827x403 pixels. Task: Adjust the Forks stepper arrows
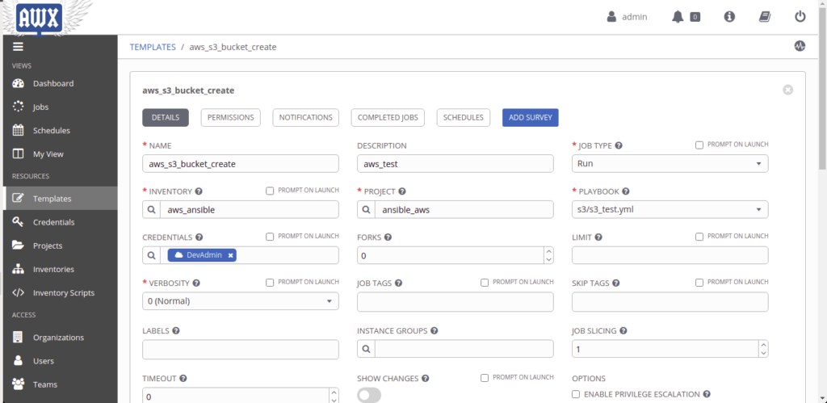pyautogui.click(x=549, y=255)
